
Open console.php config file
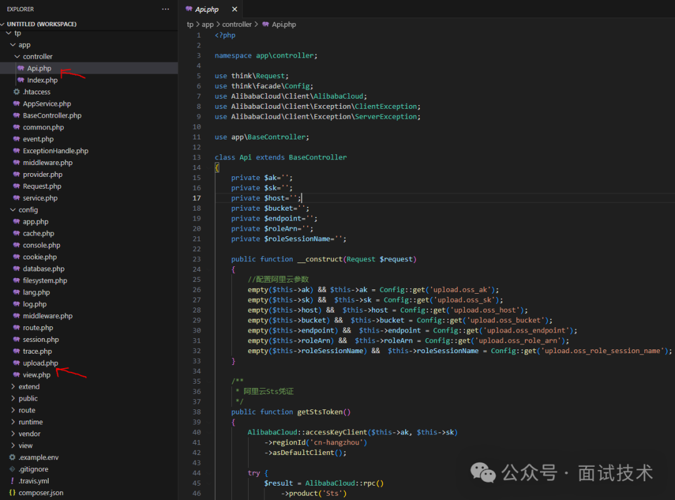41,245
